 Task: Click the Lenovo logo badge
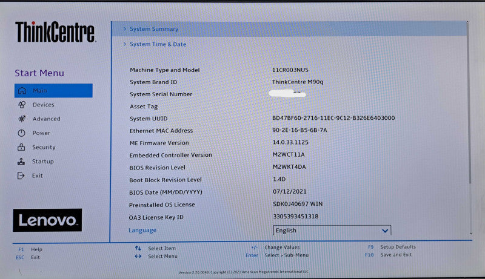pyautogui.click(x=47, y=220)
